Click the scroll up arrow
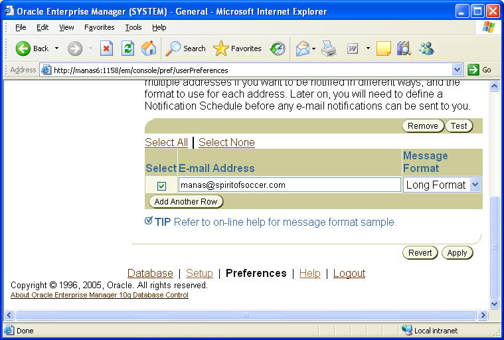This screenshot has height=340, width=504. [x=494, y=86]
